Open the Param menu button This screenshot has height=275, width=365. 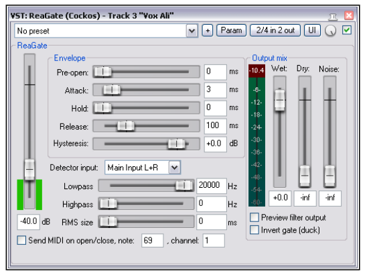(x=231, y=30)
